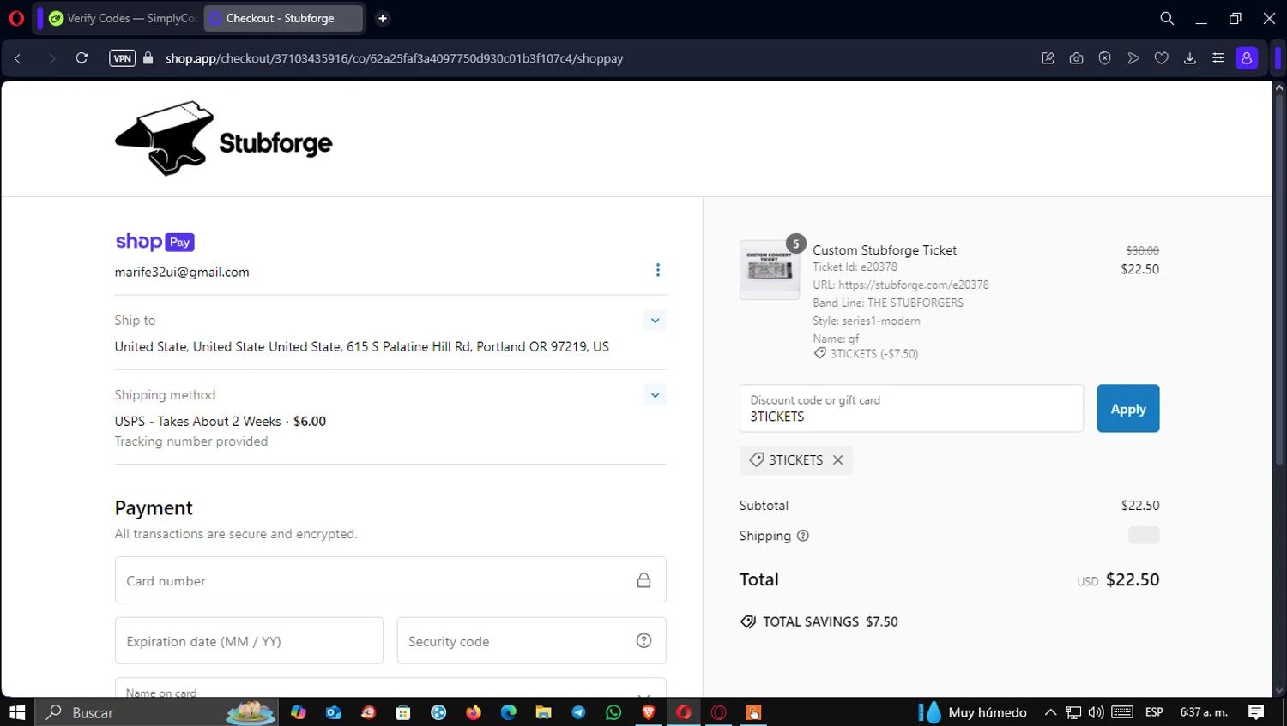Viewport: 1287px width, 726px height.
Task: Toggle the VPN badge in the address bar
Action: pyautogui.click(x=123, y=58)
